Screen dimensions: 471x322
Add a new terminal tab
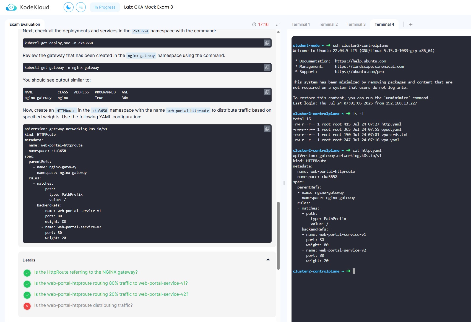click(x=411, y=24)
